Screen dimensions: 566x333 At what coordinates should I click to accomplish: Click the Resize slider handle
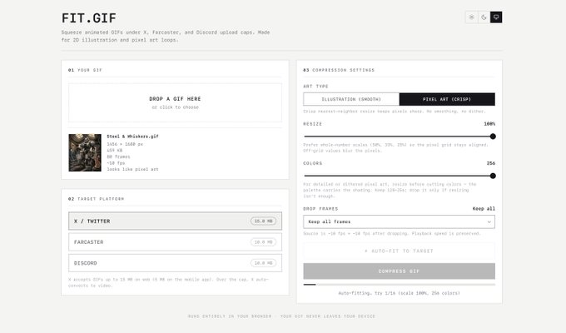tap(493, 137)
